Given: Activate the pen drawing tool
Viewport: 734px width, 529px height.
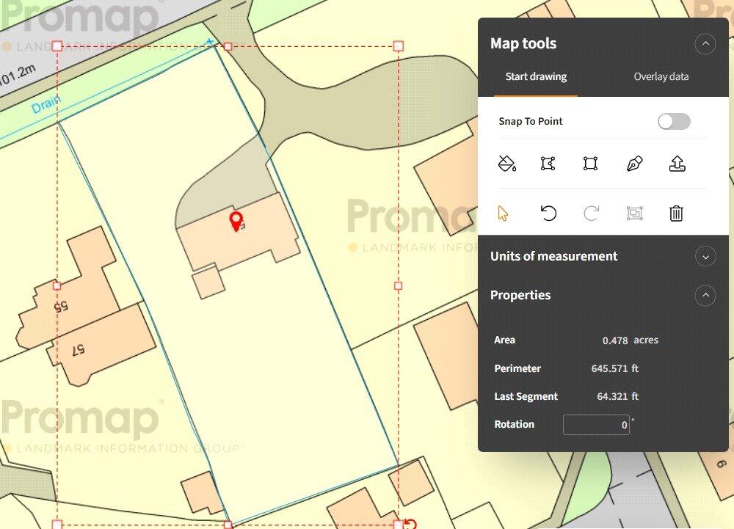Looking at the screenshot, I should pos(633,164).
